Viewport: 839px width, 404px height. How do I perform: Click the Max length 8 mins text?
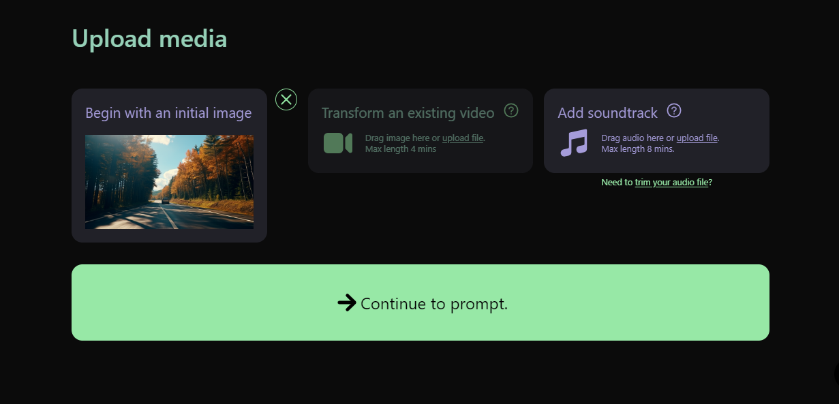(638, 149)
